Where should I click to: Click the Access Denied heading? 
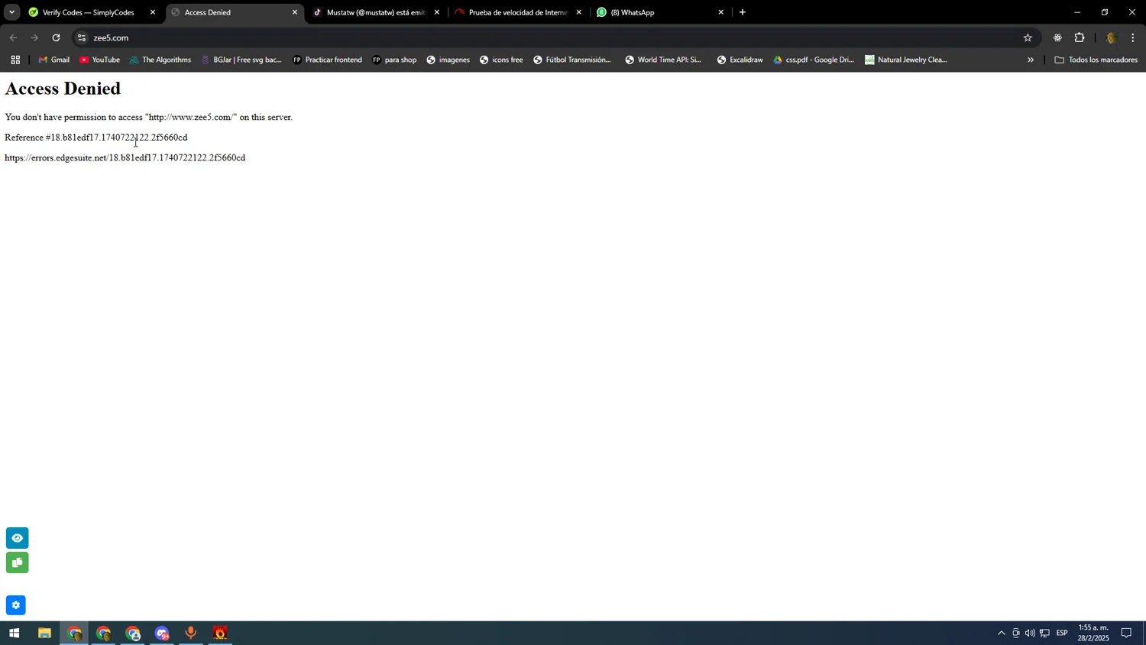(63, 89)
